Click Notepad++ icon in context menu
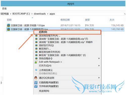This screenshot has width=126, height=95. 36,62
